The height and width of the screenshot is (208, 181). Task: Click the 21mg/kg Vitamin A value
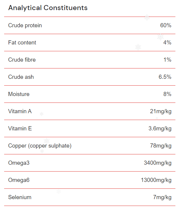point(161,111)
